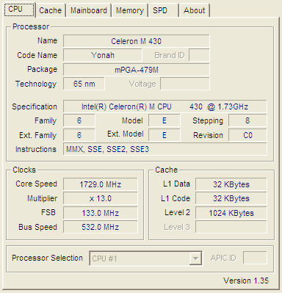Open the About tab

click(x=195, y=10)
